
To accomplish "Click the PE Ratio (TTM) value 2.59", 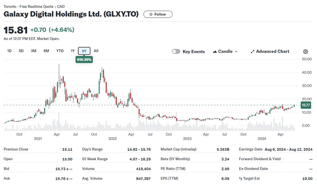I will 226,169.
